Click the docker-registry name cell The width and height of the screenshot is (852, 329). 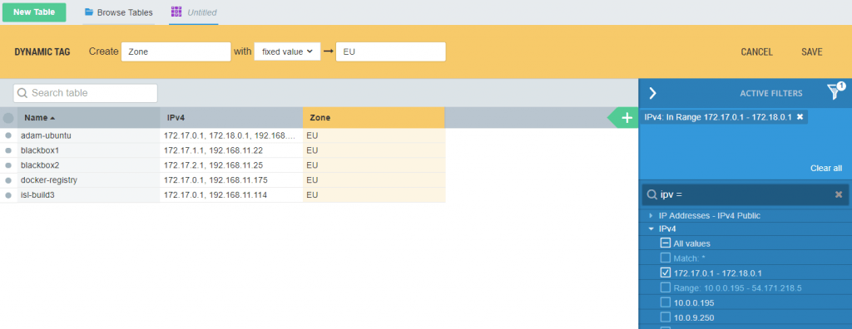(88, 179)
